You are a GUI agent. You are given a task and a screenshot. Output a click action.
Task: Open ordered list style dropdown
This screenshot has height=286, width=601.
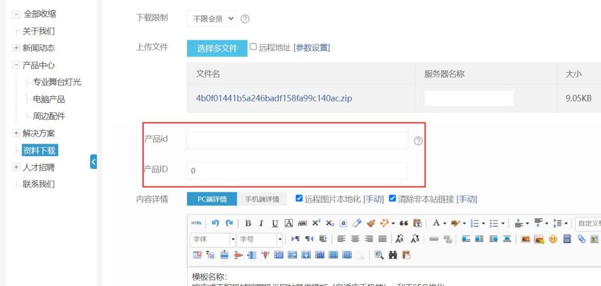click(483, 224)
